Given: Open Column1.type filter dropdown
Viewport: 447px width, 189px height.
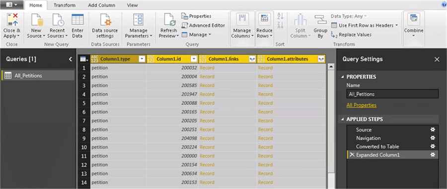Looking at the screenshot, I should coord(142,59).
